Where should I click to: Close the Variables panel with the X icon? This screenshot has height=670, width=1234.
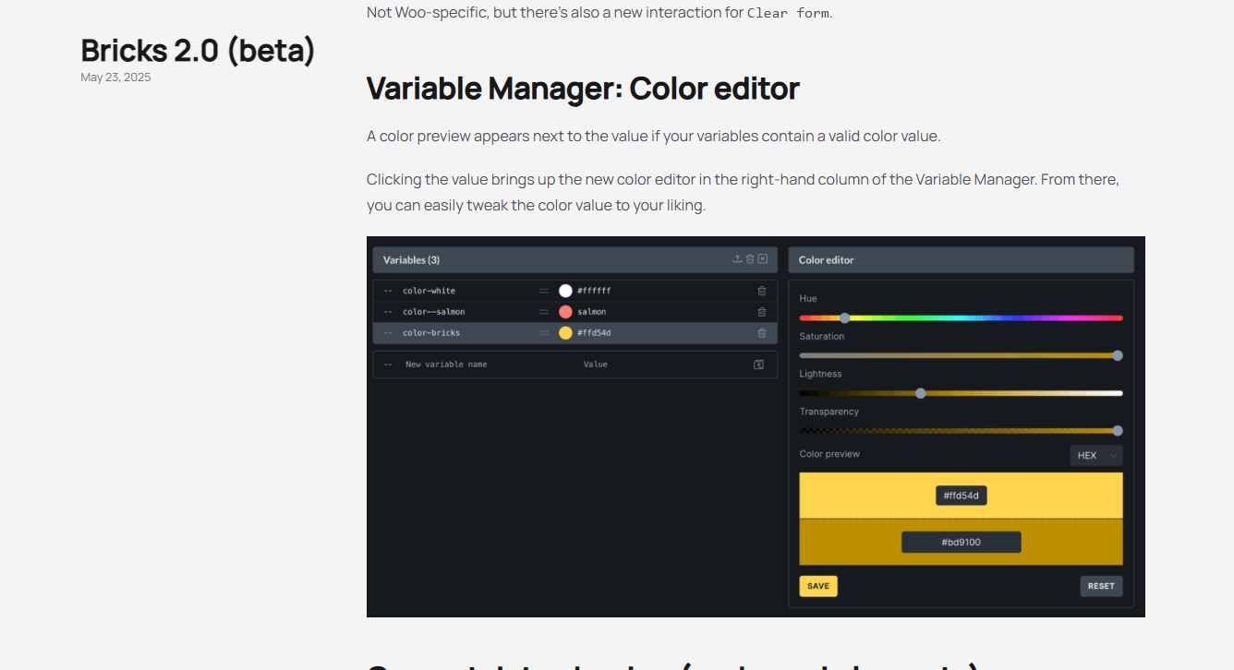763,259
